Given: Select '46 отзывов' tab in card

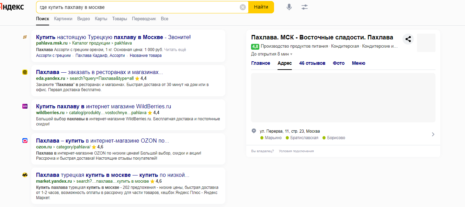Looking at the screenshot, I should click(x=312, y=63).
